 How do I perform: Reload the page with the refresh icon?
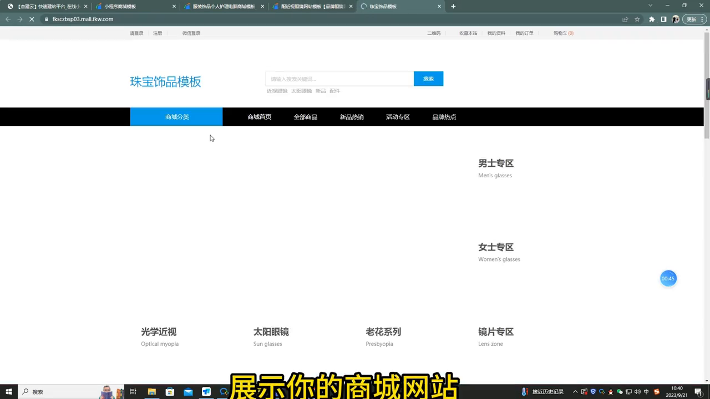point(32,19)
